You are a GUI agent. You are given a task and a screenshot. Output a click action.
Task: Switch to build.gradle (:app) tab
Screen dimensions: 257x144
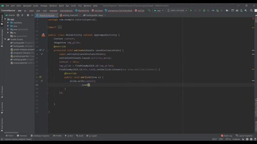(x=95, y=15)
